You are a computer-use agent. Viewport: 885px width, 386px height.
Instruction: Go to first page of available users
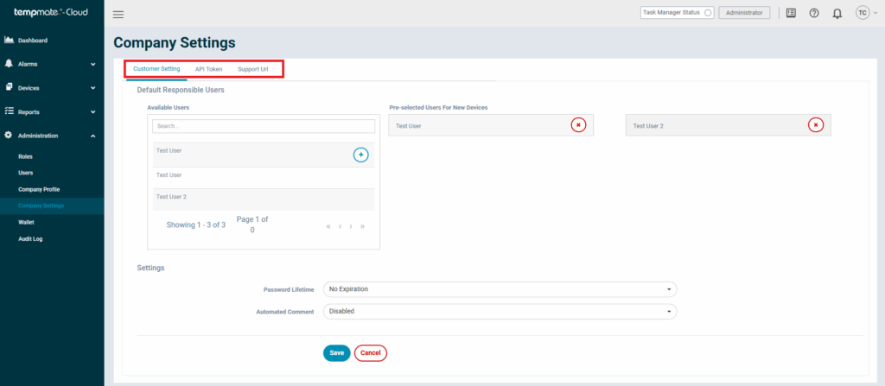(328, 226)
